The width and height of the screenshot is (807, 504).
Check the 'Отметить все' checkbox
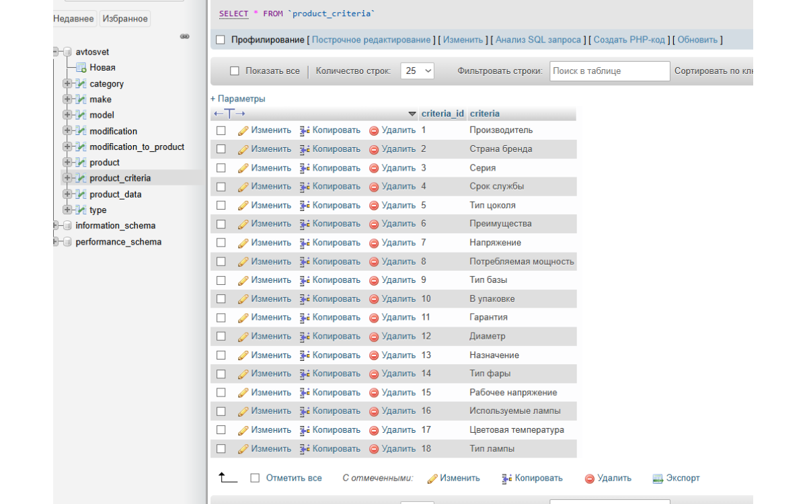[x=255, y=478]
